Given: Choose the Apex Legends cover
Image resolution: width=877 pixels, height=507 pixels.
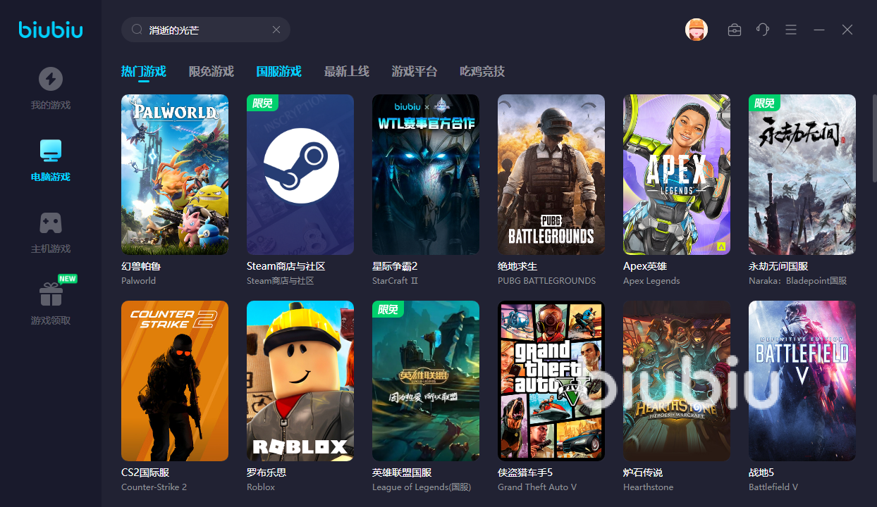Looking at the screenshot, I should coord(676,175).
